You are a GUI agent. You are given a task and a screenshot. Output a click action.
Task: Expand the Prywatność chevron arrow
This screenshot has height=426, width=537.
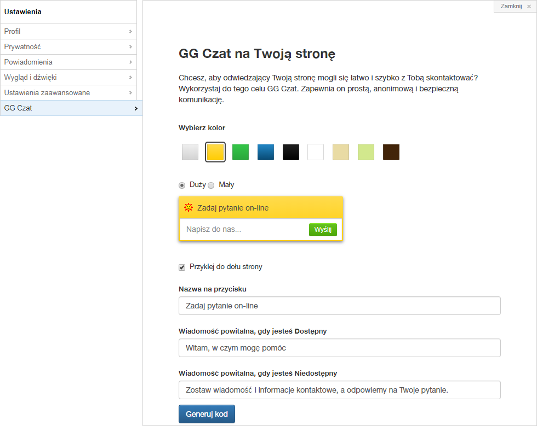[130, 47]
